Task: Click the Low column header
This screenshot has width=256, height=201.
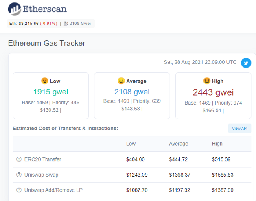Action: (131, 144)
